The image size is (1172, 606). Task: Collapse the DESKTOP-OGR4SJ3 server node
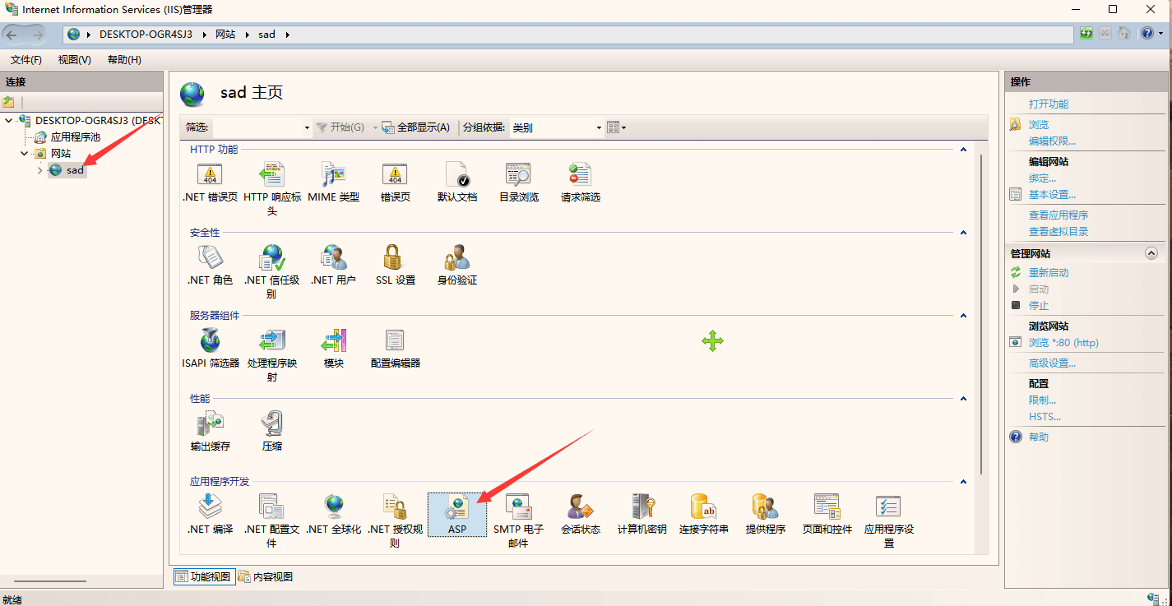point(9,120)
